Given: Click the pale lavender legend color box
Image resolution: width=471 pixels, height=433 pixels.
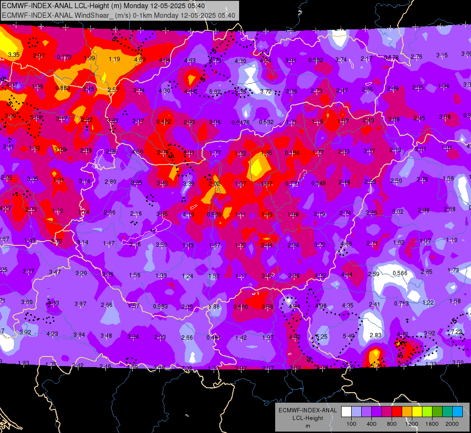Looking at the screenshot, I should pos(356,411).
